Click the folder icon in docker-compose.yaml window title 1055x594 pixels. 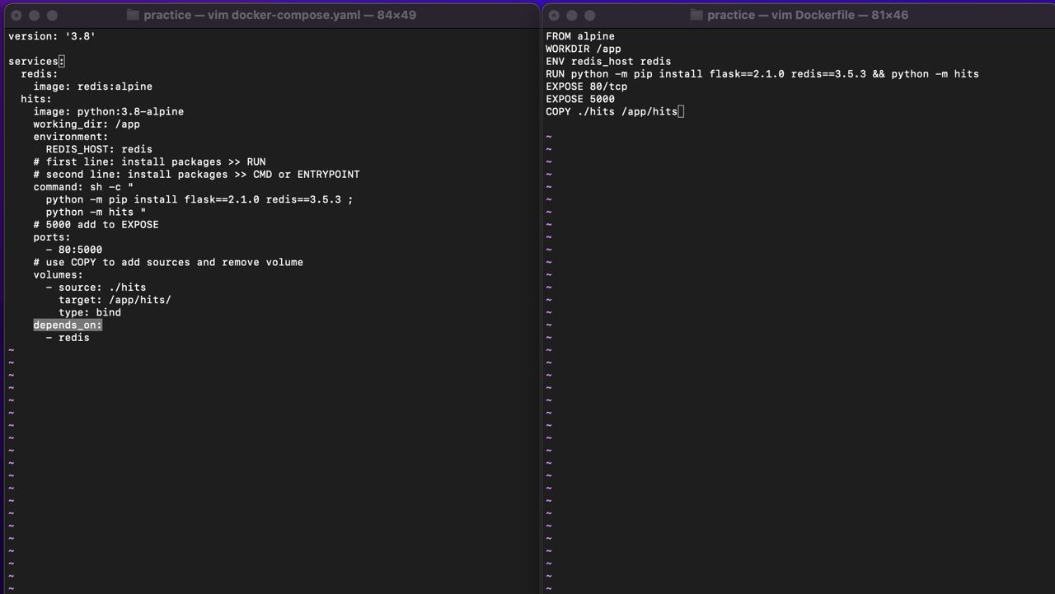pyautogui.click(x=134, y=15)
